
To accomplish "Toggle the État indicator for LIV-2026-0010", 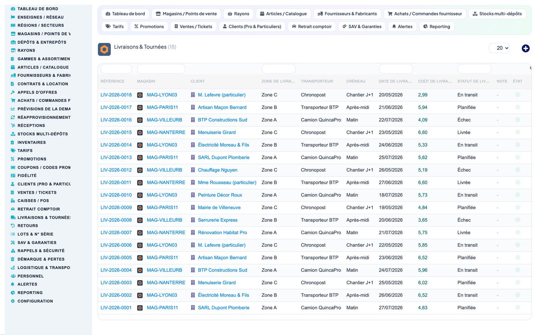I will click(x=518, y=195).
